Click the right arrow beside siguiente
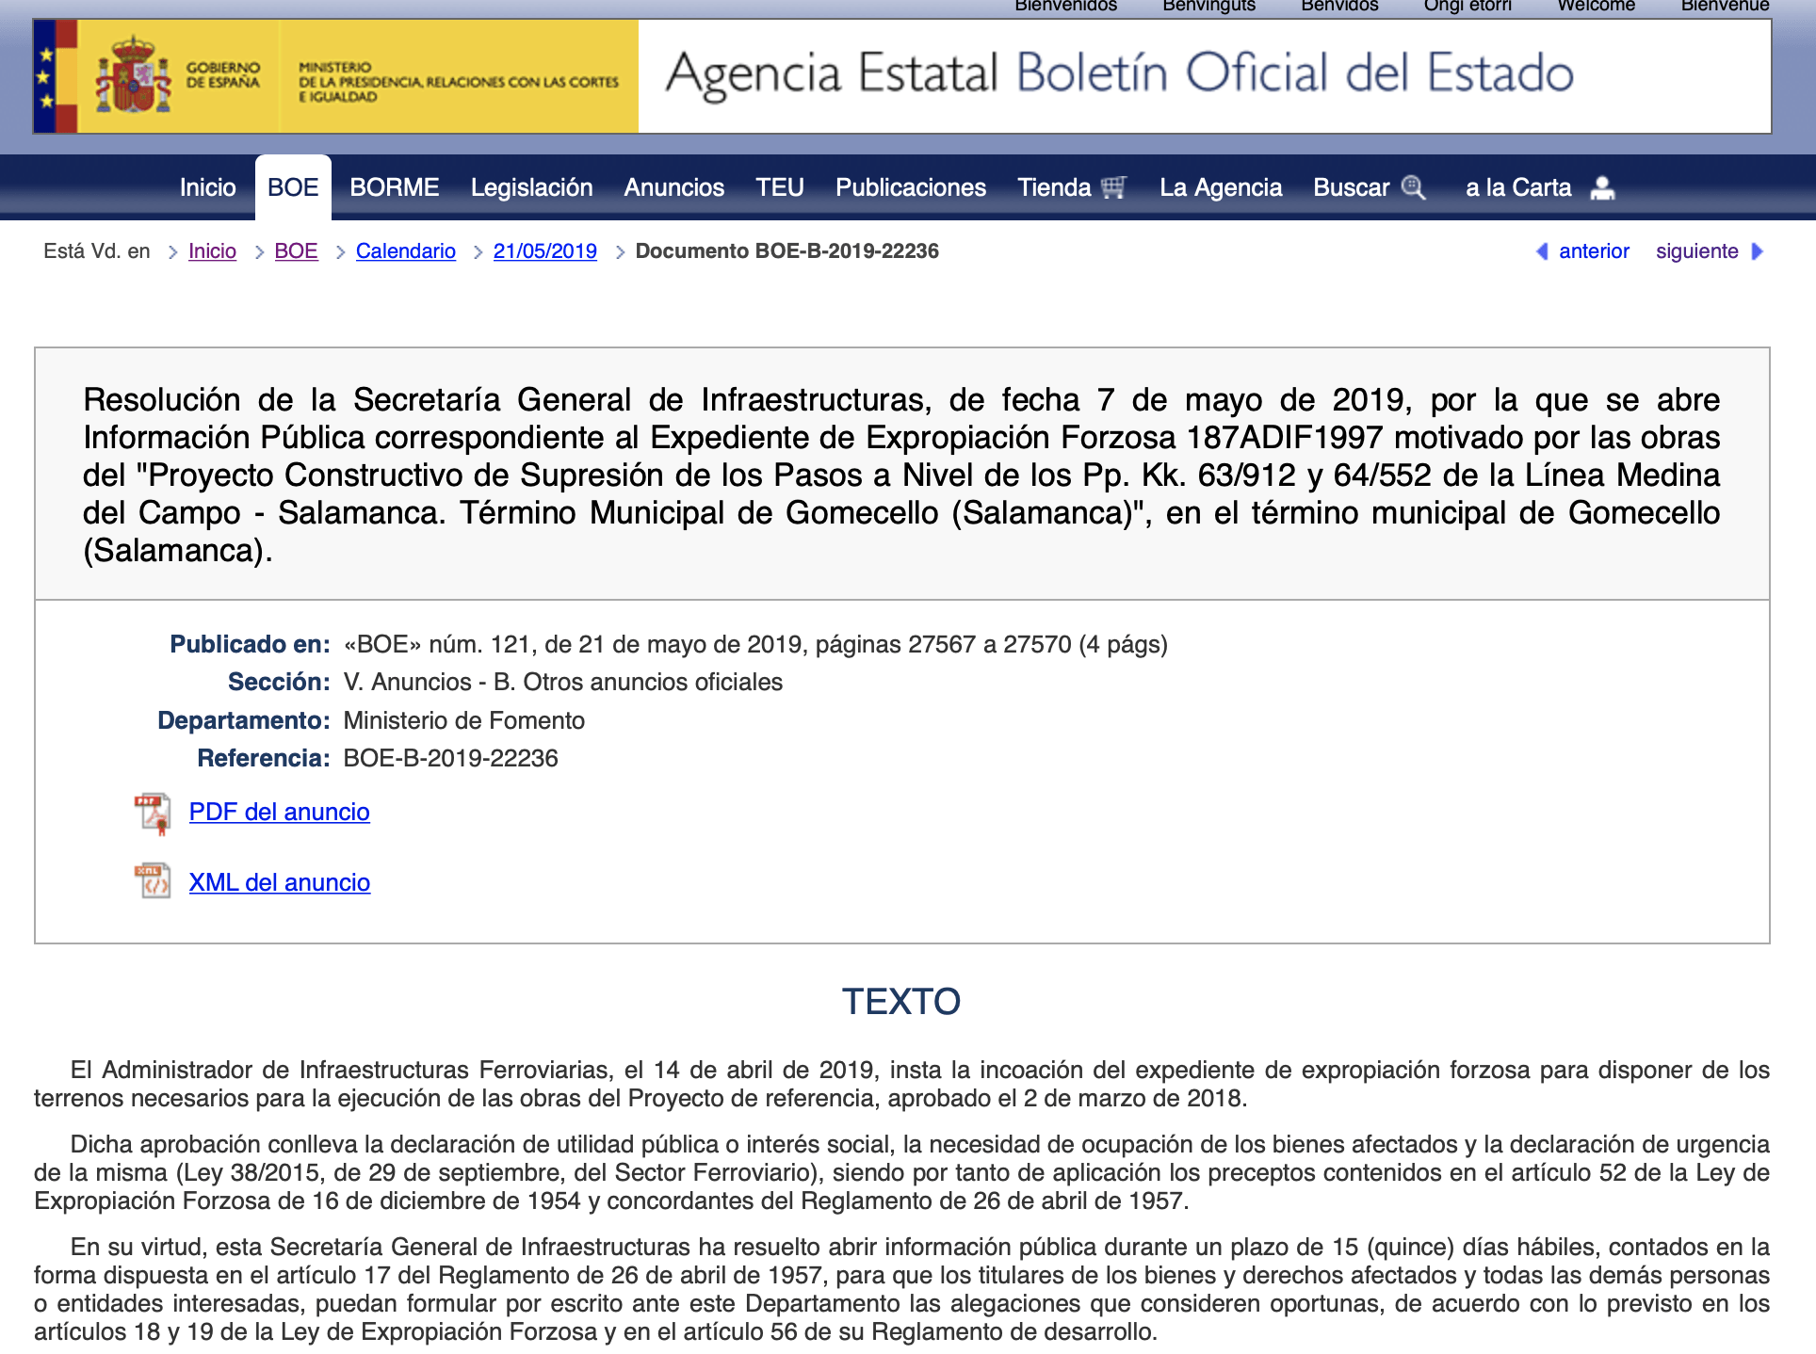 point(1757,251)
